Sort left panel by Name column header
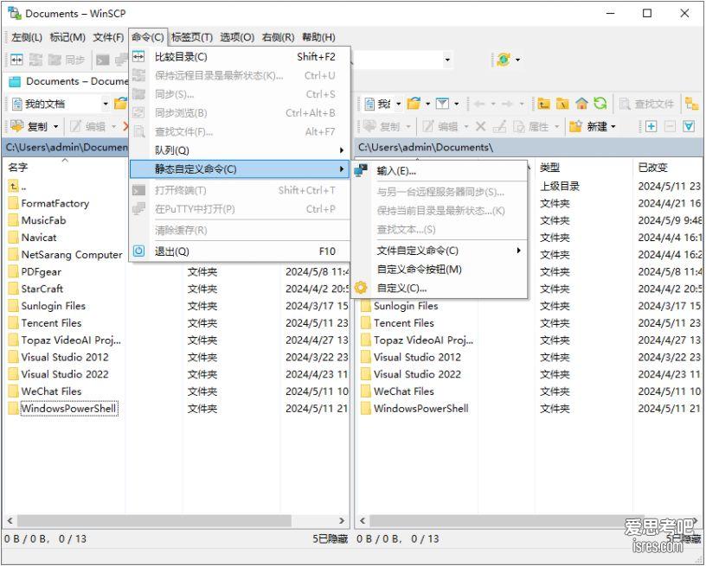This screenshot has width=706, height=566. [x=64, y=168]
